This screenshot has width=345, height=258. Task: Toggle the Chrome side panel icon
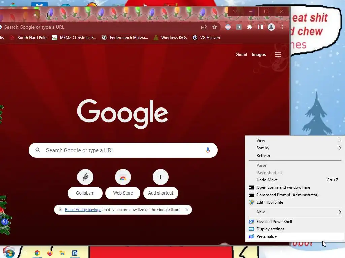pos(260,27)
